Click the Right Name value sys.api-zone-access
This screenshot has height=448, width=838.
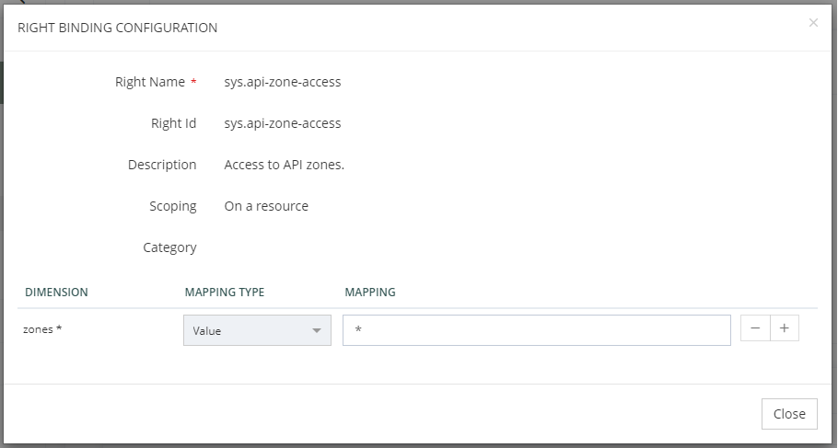point(283,82)
